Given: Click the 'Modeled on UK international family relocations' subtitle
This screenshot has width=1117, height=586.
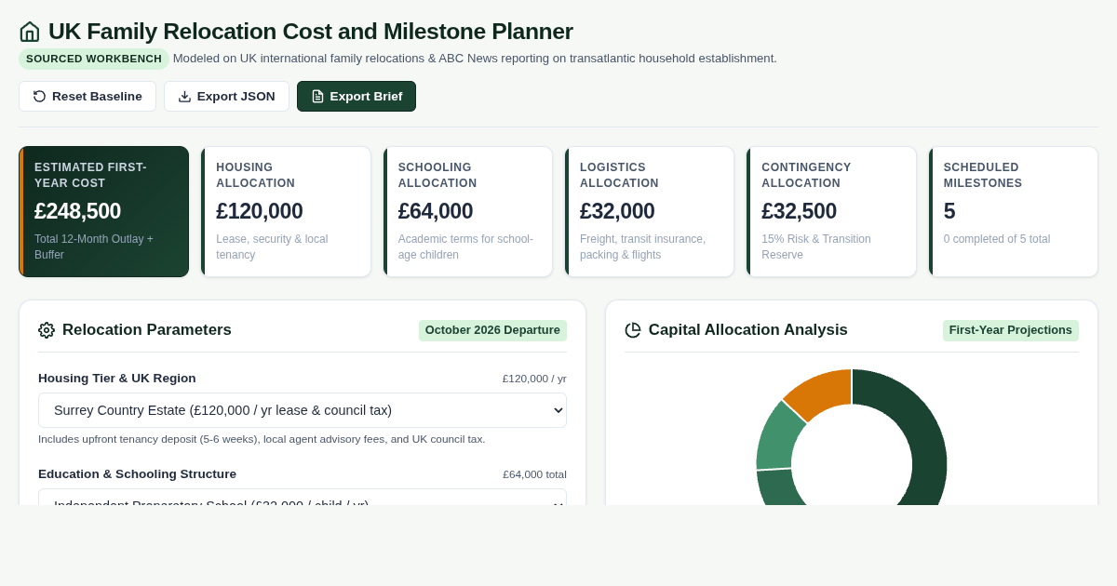Looking at the screenshot, I should pyautogui.click(x=475, y=59).
